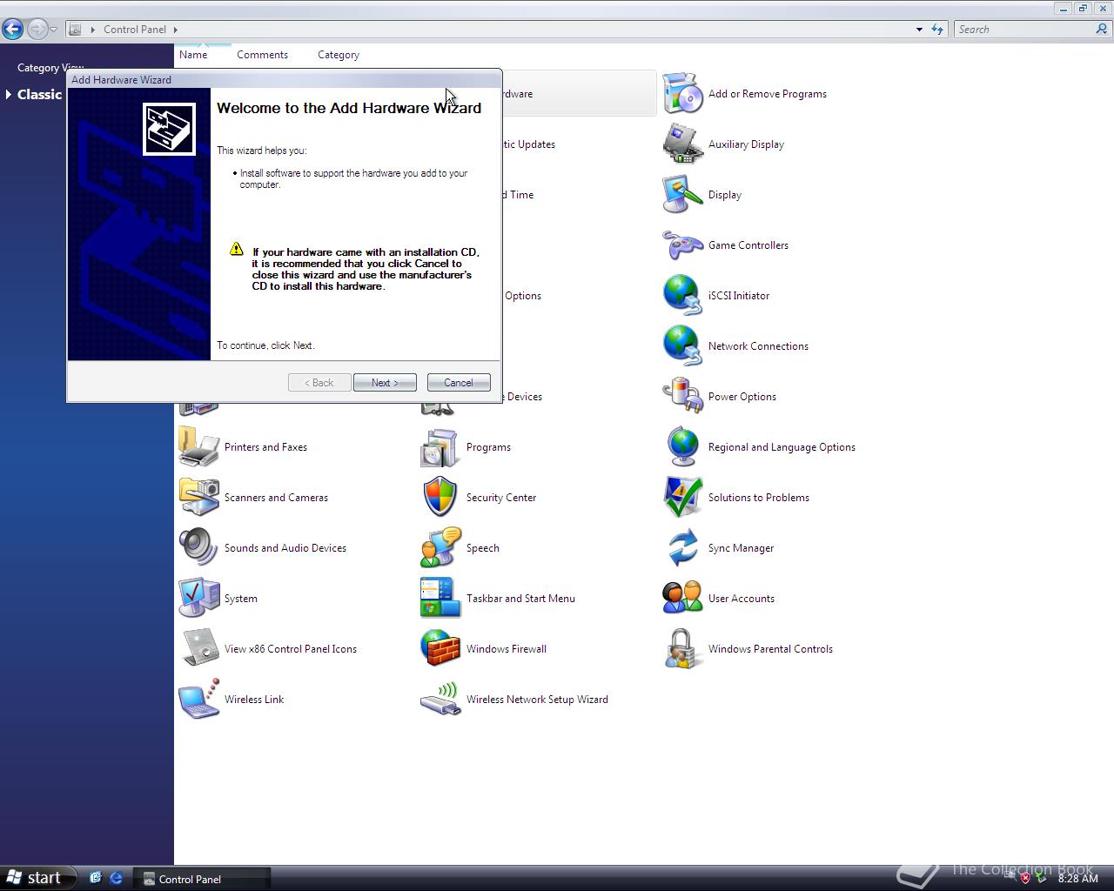1114x891 pixels.
Task: Click the red shield security tray icon
Action: pos(1025,878)
